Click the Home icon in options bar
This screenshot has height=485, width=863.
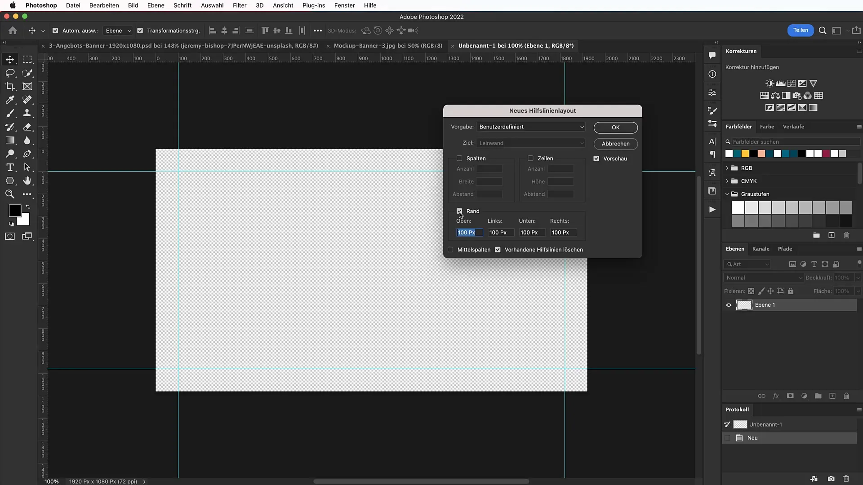pos(13,31)
